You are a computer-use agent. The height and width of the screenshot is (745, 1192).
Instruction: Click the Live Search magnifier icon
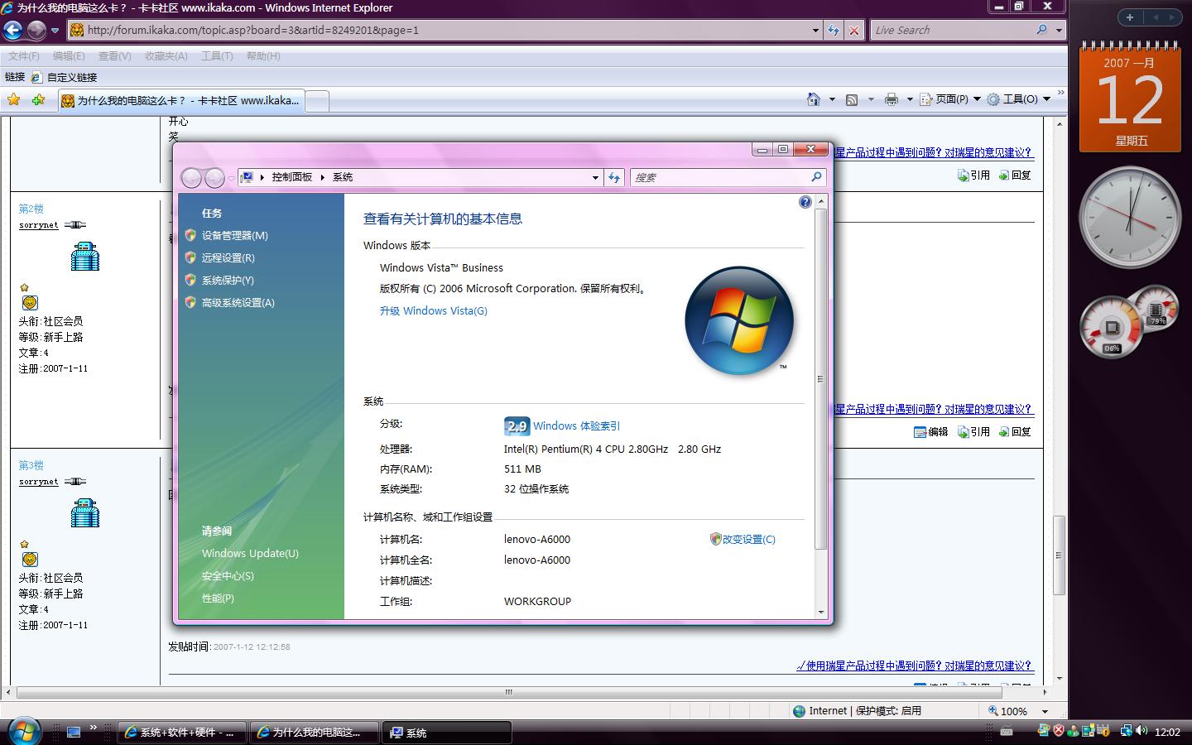click(x=1041, y=30)
